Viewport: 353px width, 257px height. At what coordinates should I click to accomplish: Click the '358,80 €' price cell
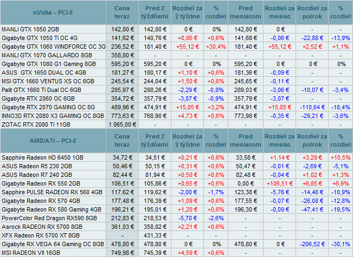(x=123, y=55)
